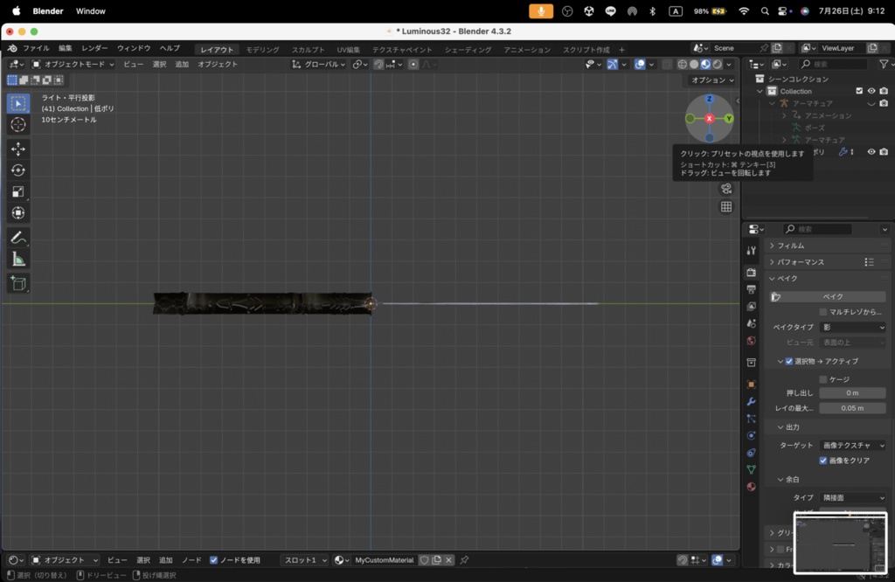Select the Scale tool
Viewport: 895px width, 582px height.
tap(18, 191)
